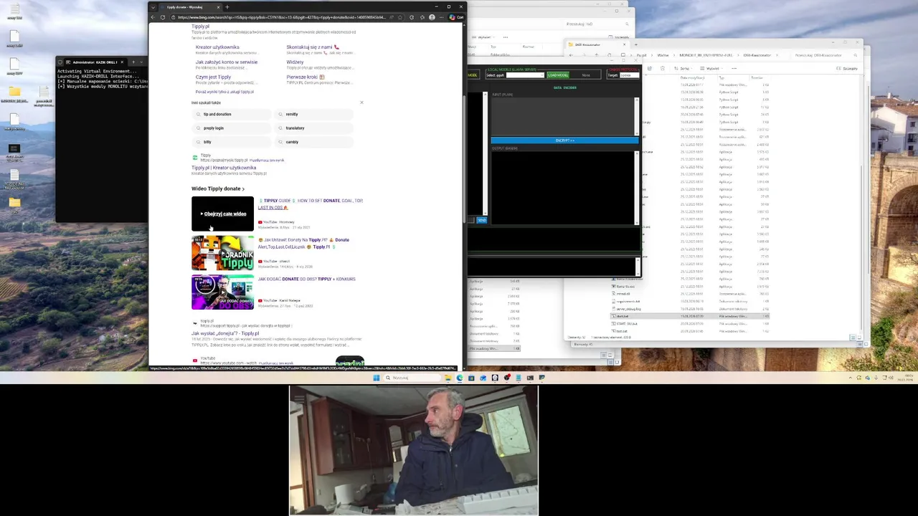The width and height of the screenshot is (918, 516).
Task: Click the Share icon in Explorer toolbar
Action: pyautogui.click(x=650, y=69)
